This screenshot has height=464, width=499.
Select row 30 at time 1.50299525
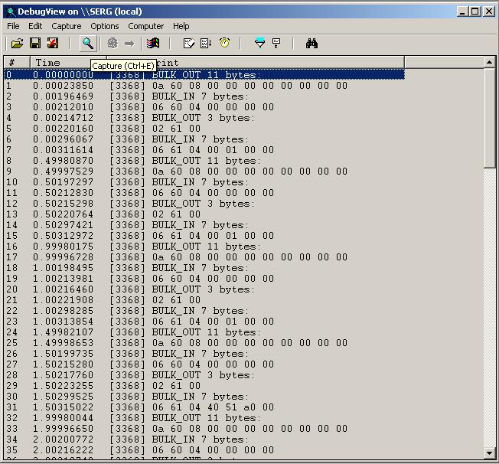pyautogui.click(x=204, y=397)
